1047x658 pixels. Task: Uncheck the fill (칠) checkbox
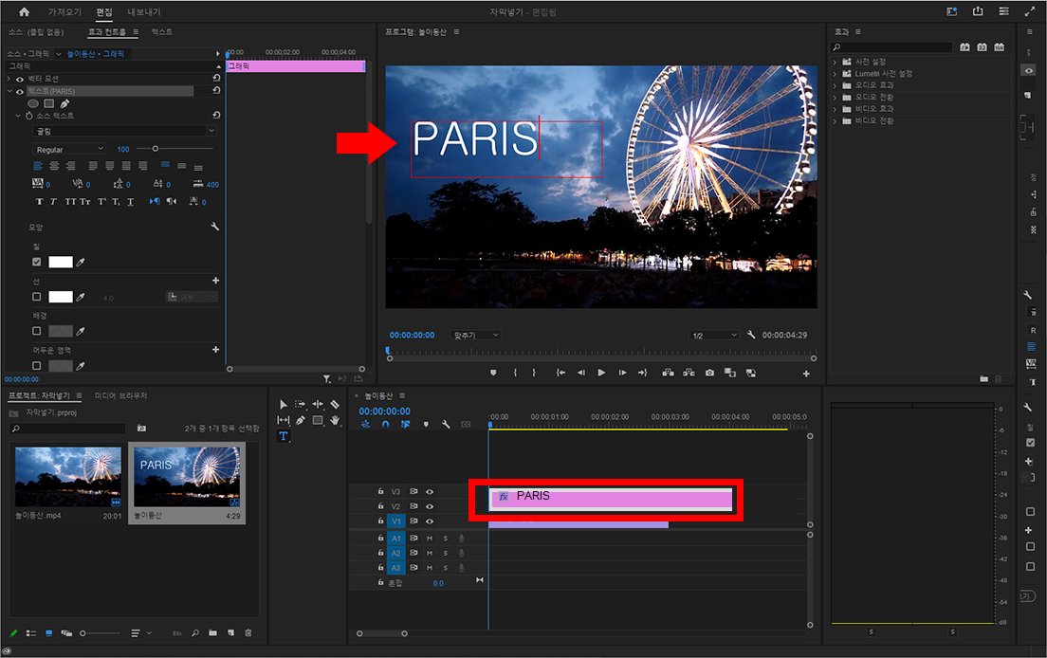[x=37, y=263]
